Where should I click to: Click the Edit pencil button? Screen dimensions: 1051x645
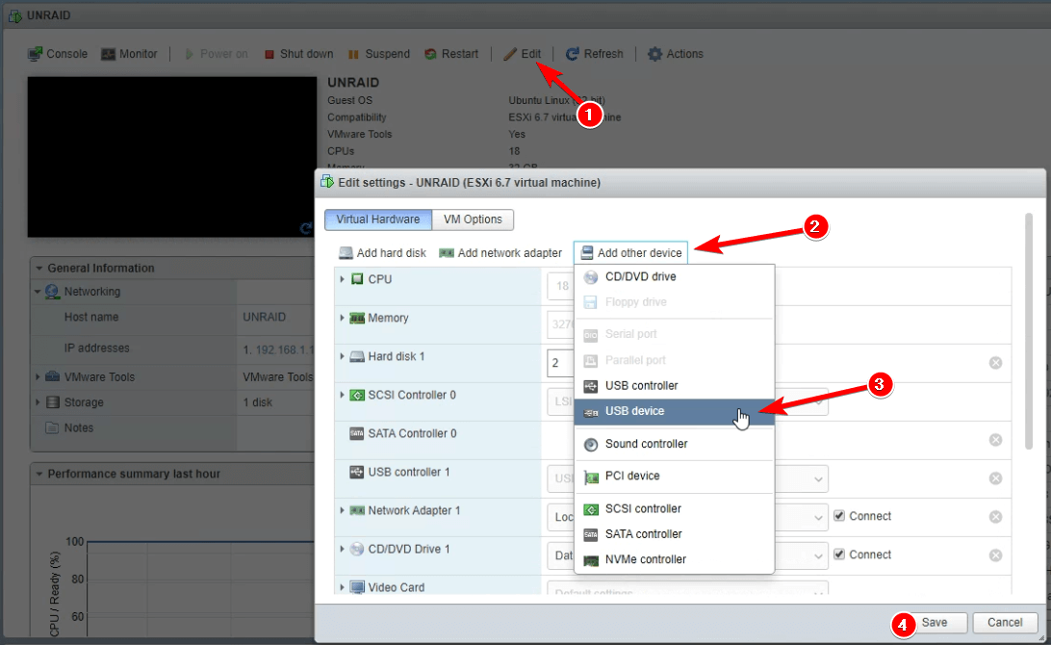click(x=523, y=54)
